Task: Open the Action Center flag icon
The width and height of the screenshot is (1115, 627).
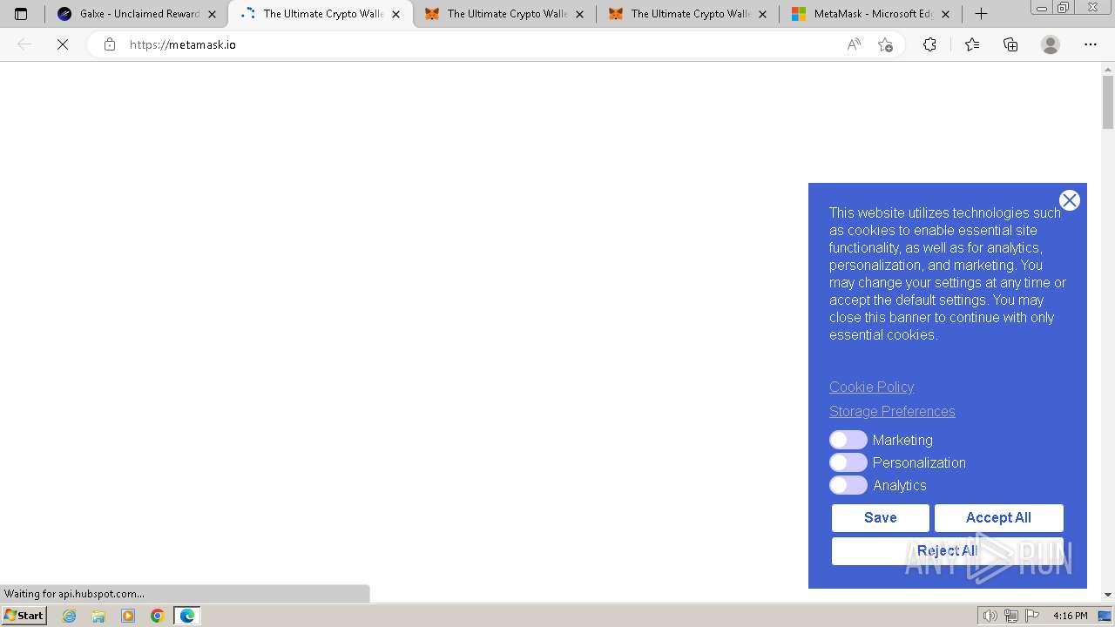Action: point(1032,616)
